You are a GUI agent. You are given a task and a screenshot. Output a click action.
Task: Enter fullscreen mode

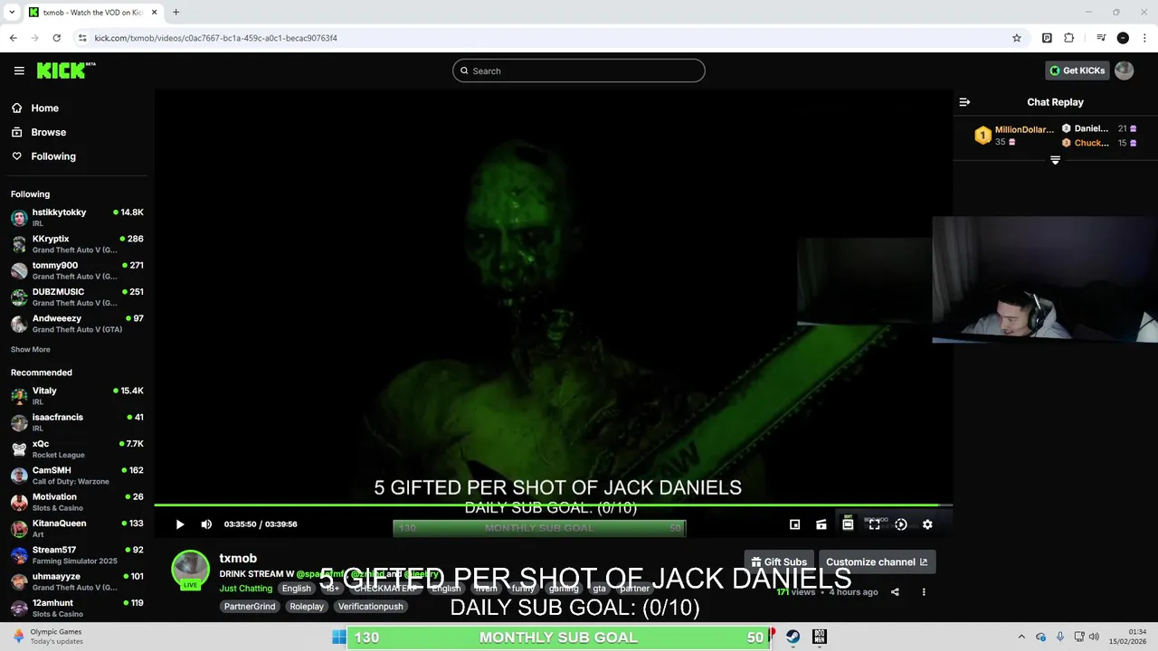click(874, 524)
